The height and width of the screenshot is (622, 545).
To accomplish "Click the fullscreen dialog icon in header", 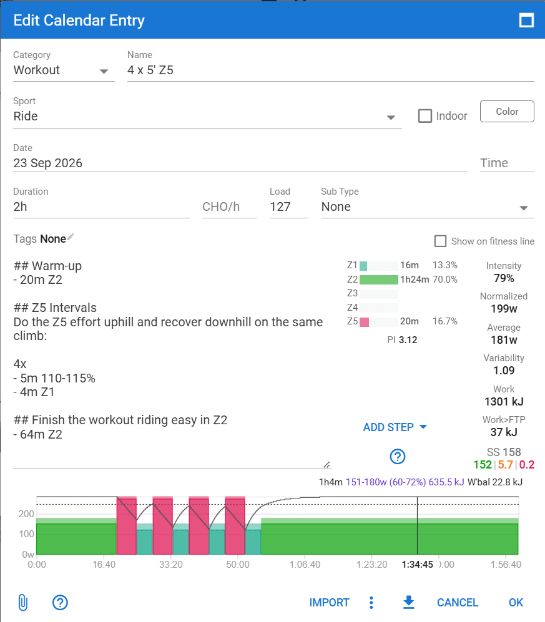I will pyautogui.click(x=526, y=20).
